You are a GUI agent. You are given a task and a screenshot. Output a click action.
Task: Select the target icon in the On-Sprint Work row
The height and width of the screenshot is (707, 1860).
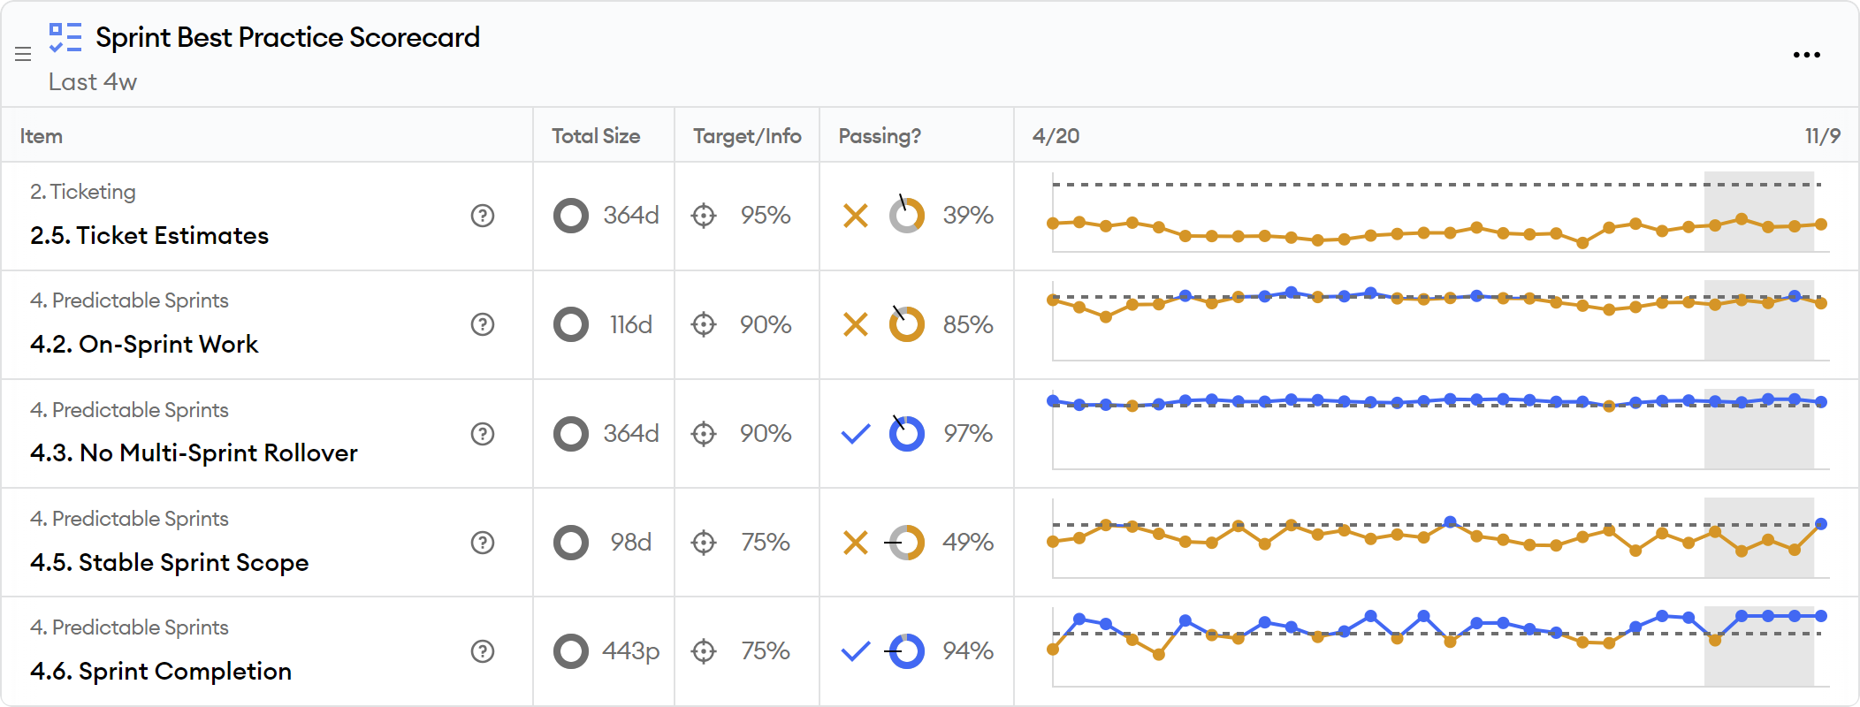[x=703, y=324]
